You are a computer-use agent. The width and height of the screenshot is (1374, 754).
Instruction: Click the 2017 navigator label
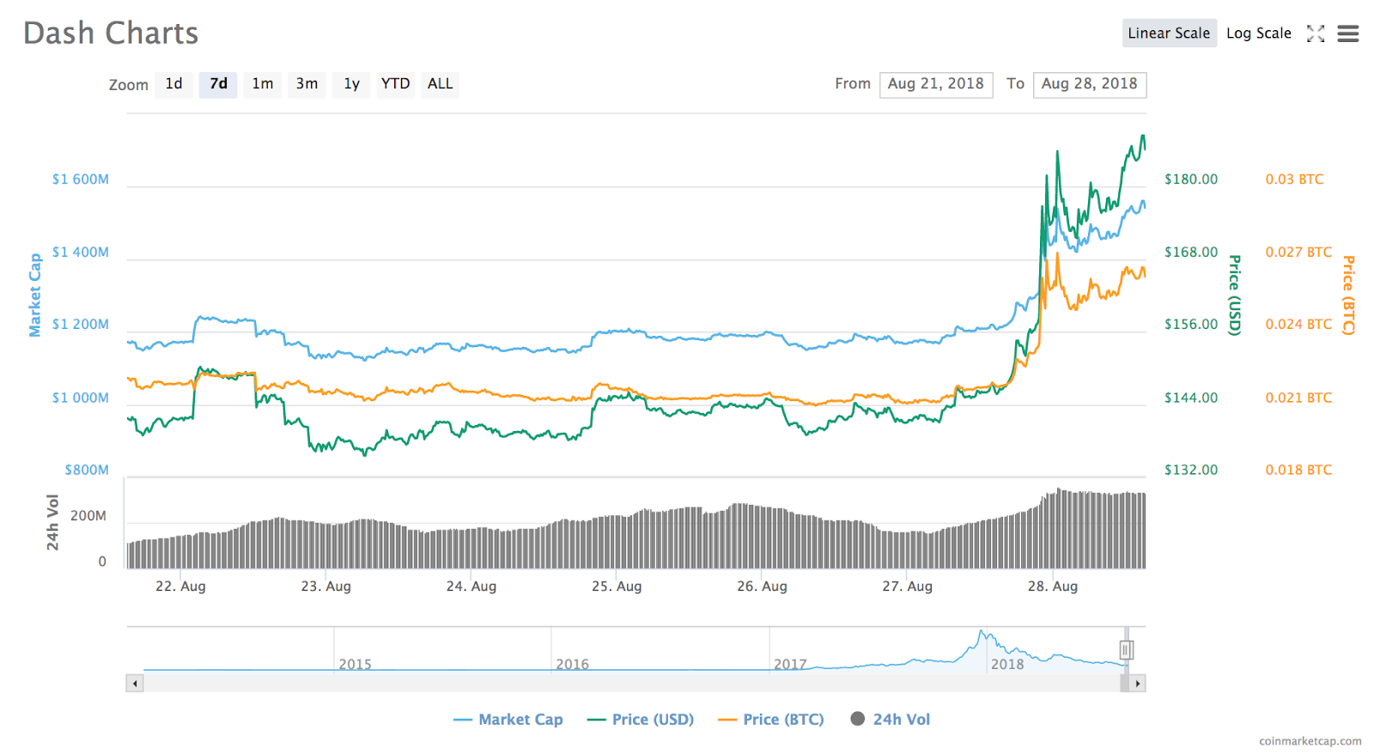pyautogui.click(x=790, y=664)
